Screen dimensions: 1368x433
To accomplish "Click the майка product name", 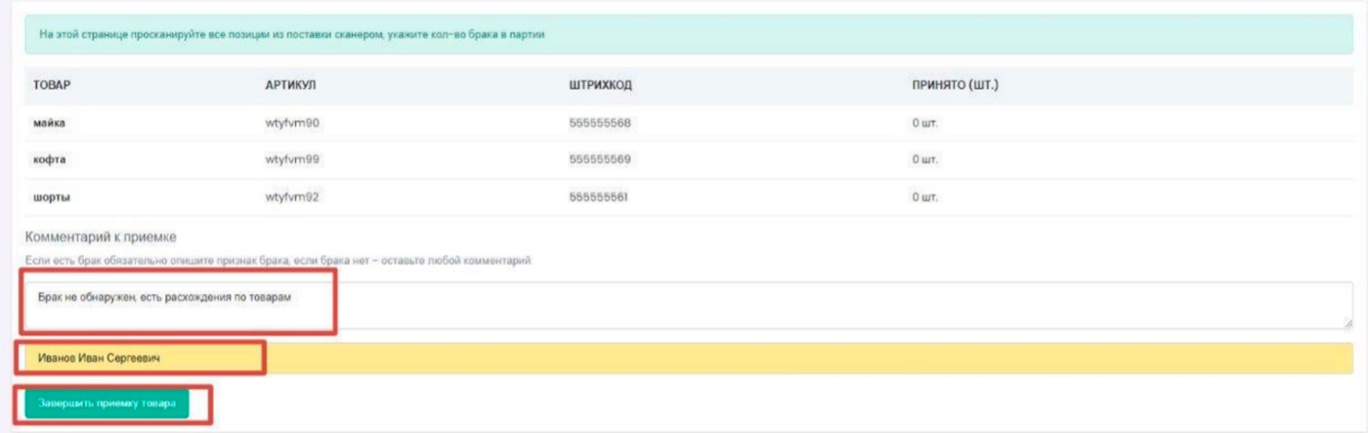I will [49, 123].
